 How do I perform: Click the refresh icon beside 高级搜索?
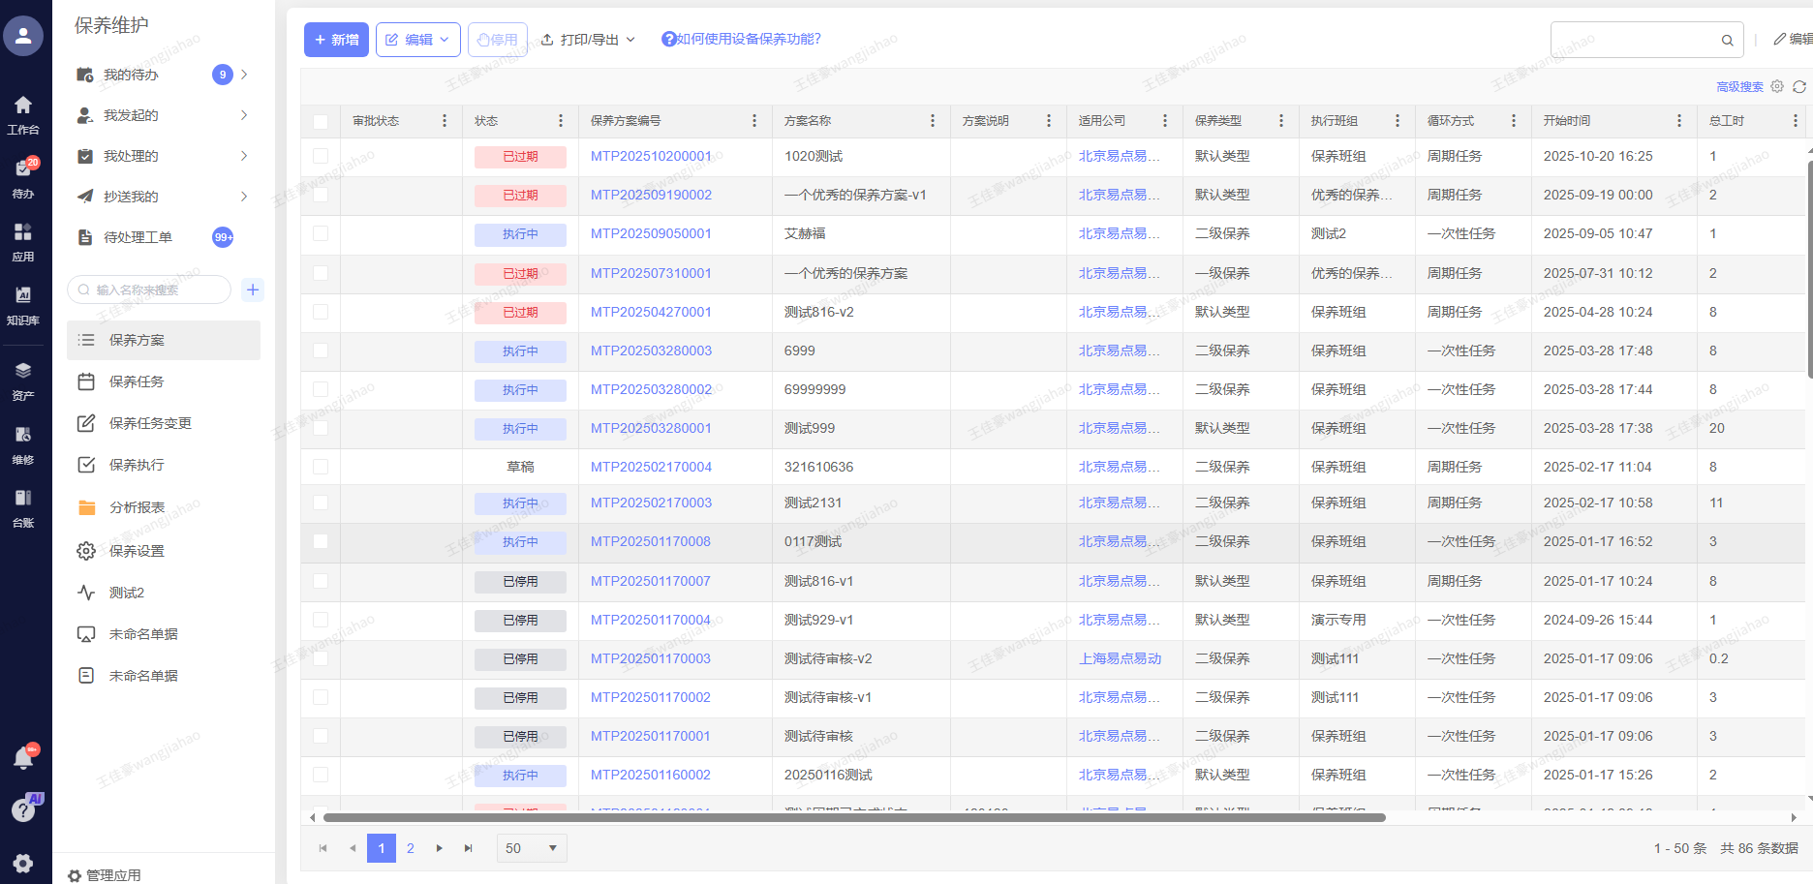click(x=1798, y=87)
